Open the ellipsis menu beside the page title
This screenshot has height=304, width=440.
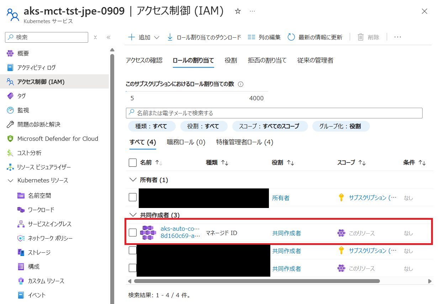[x=252, y=11]
